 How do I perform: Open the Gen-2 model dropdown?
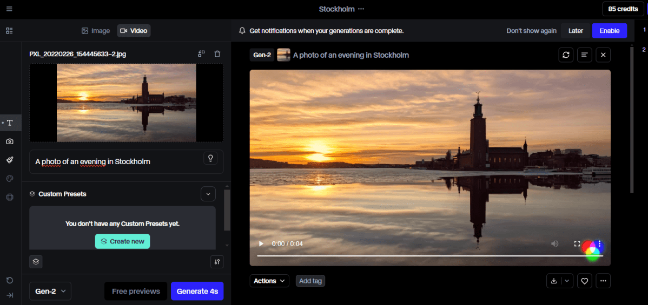[50, 291]
